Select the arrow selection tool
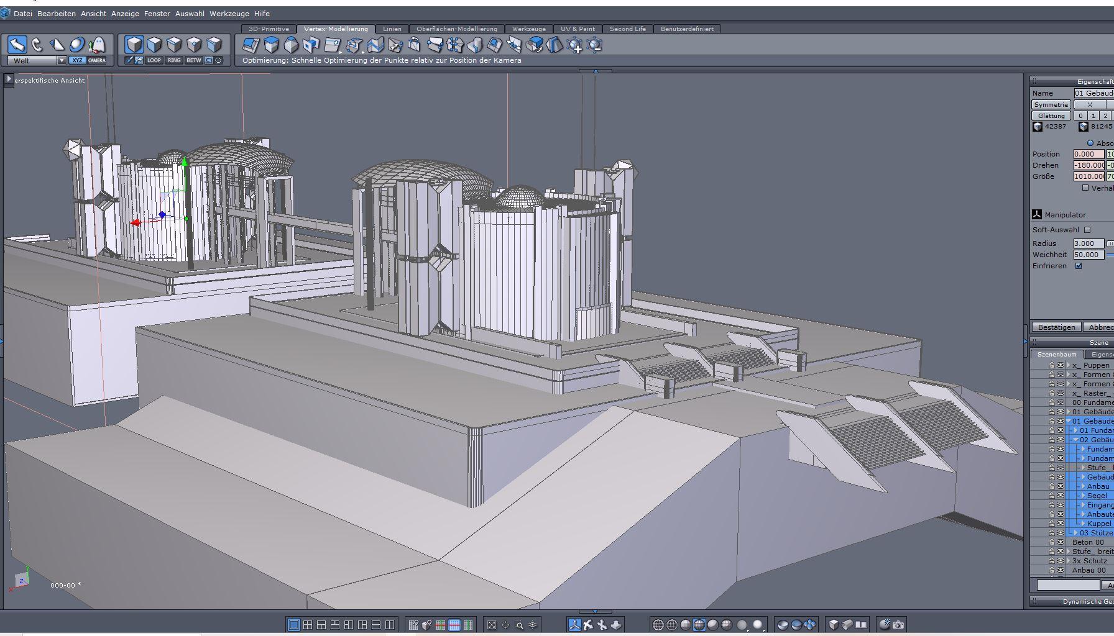The width and height of the screenshot is (1114, 636). tap(17, 45)
